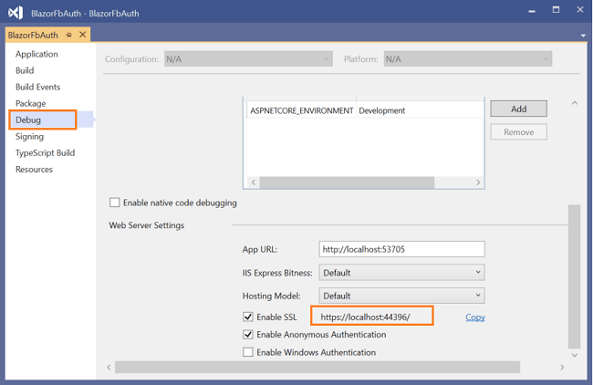Click the variables list right scroll arrow
Viewport: 593px width, 385px height.
pos(478,182)
